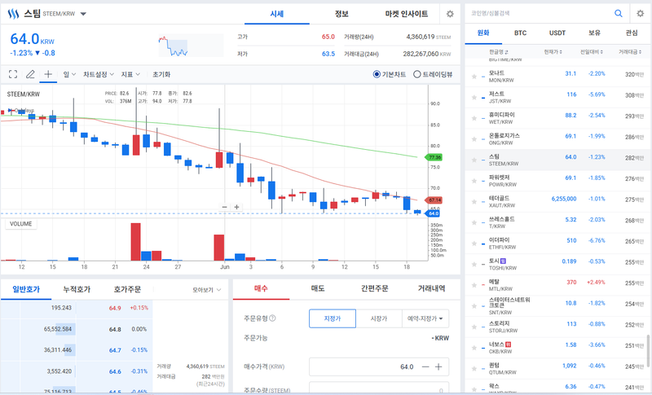This screenshot has width=652, height=395.
Task: Switch to the 시세 tab
Action: [277, 14]
